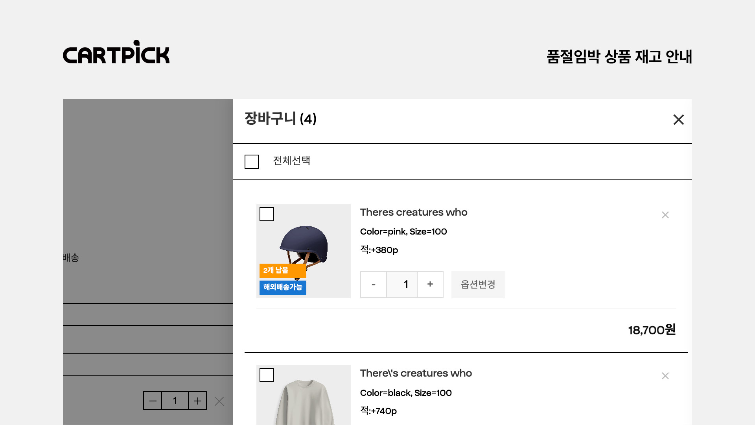The height and width of the screenshot is (425, 755).
Task: Select the helmet product checkbox
Action: click(x=267, y=214)
